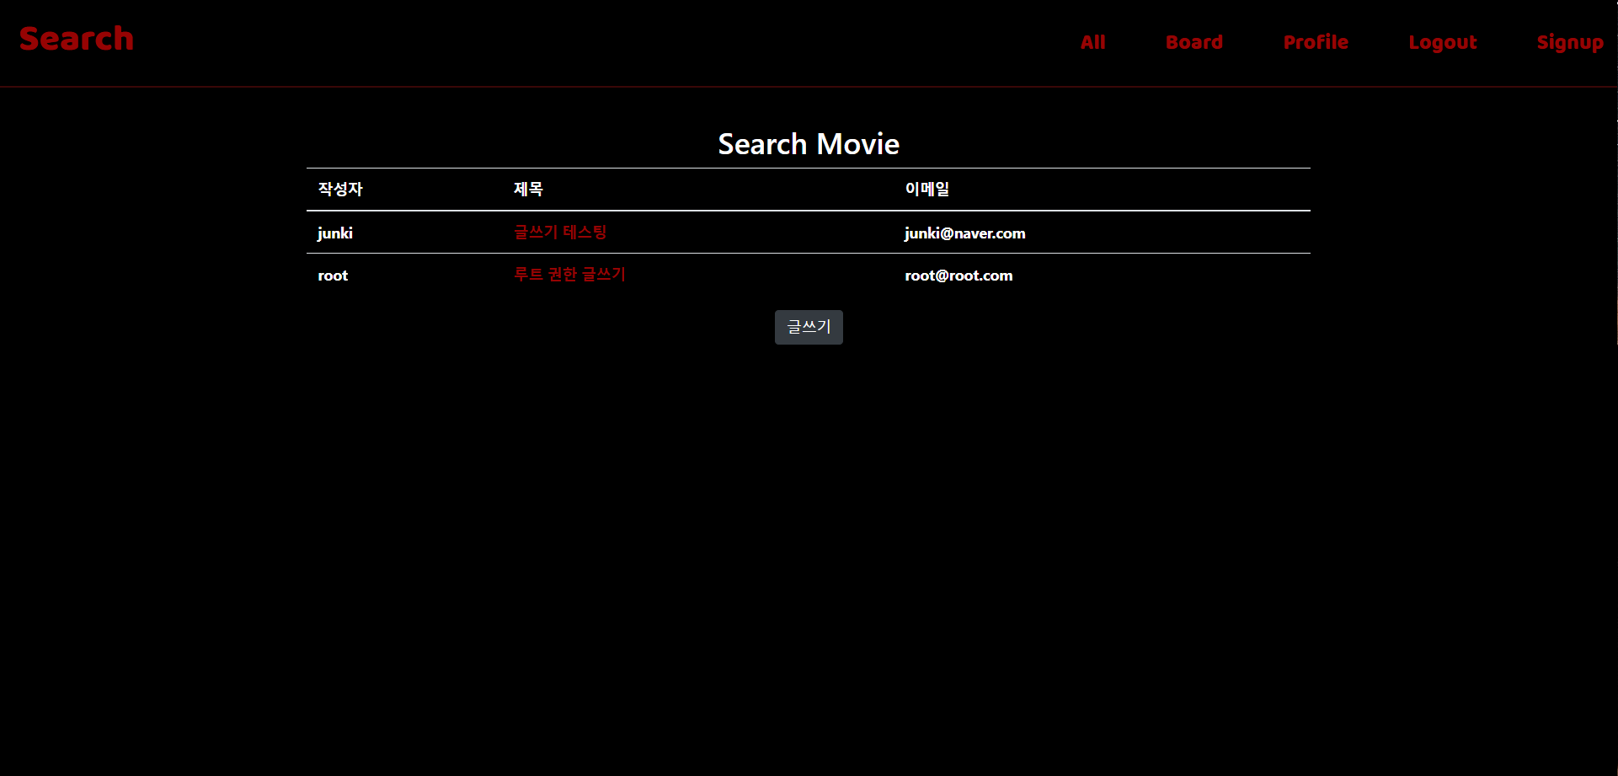Open the Signup page

pos(1570,41)
